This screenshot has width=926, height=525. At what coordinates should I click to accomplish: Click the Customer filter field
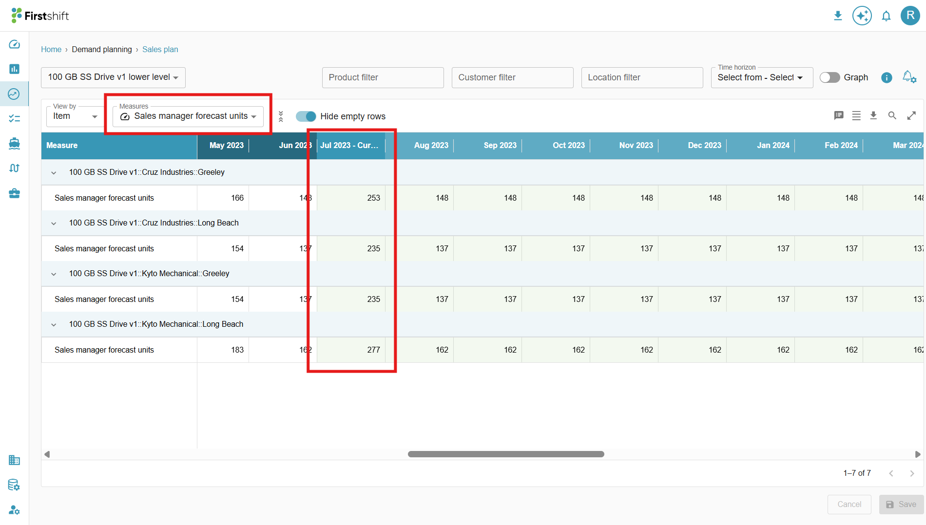512,77
